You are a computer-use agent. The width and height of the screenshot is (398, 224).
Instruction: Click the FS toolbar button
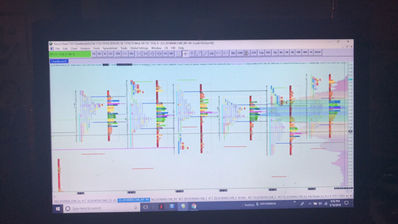point(94,54)
